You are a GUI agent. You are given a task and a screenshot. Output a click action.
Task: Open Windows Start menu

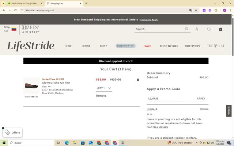(x=4, y=143)
